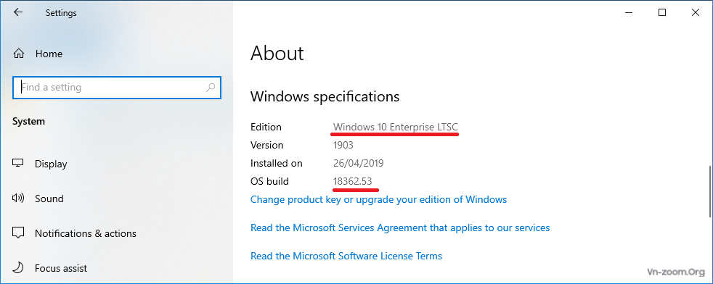
Task: Click the vertical scrollbar thumb
Action: coord(710,191)
